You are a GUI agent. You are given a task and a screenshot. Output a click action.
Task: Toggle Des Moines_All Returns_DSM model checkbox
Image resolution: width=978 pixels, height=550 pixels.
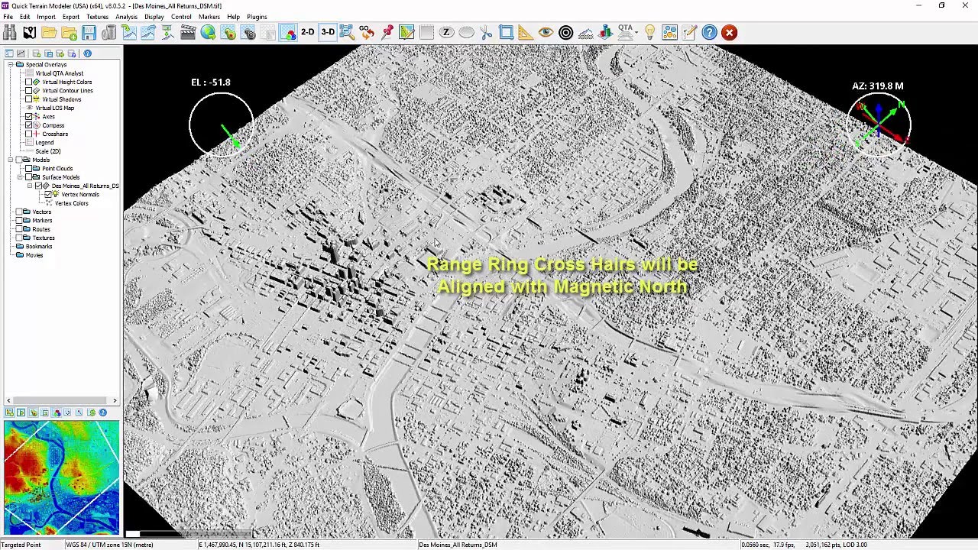point(38,186)
